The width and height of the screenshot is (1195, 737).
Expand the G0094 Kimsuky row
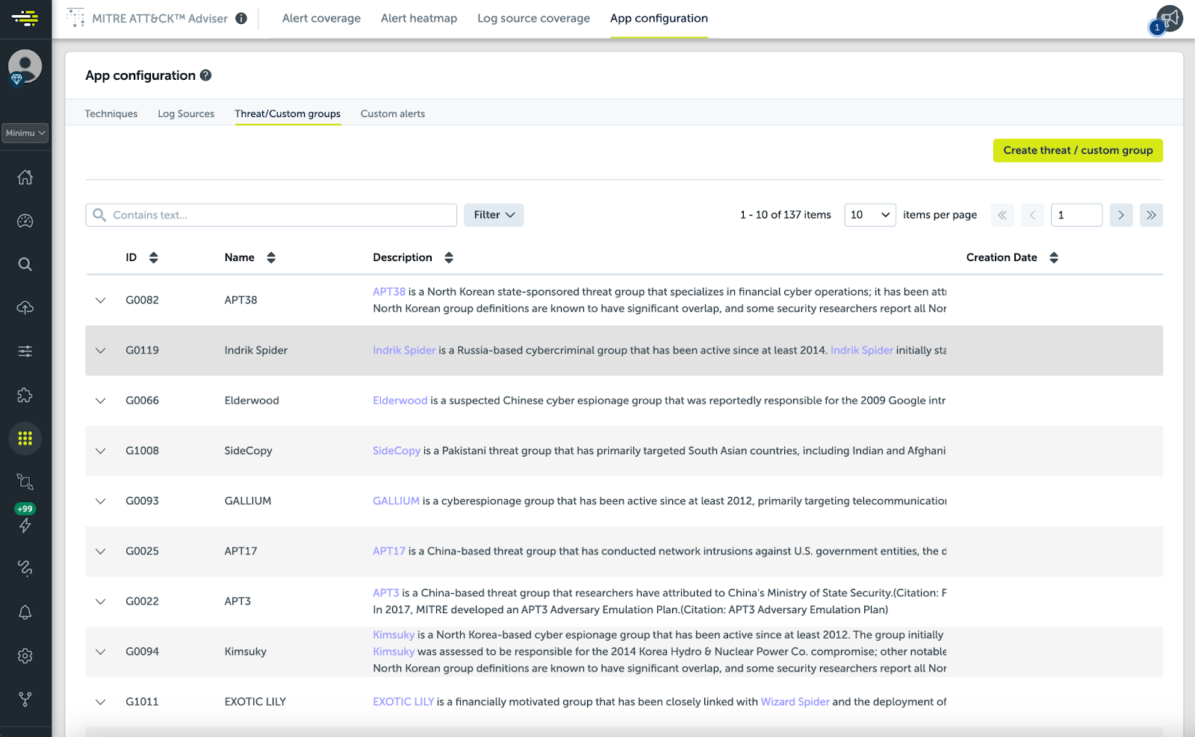point(101,651)
